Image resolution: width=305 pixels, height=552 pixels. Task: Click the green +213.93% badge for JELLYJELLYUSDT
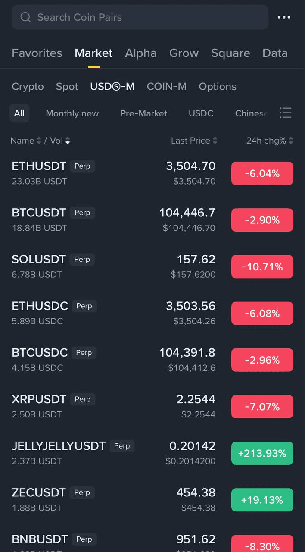262,453
